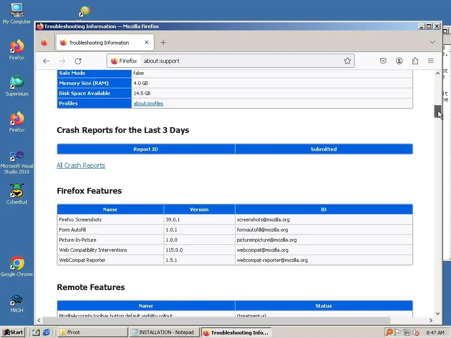
Task: Close the Troubleshooting Information tab
Action: click(x=146, y=42)
